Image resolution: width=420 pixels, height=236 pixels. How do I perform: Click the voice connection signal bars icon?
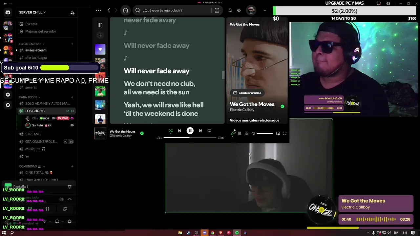pos(62,199)
